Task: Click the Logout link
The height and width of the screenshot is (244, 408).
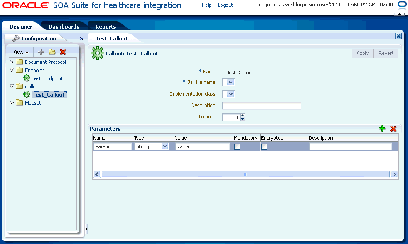Action: point(225,5)
